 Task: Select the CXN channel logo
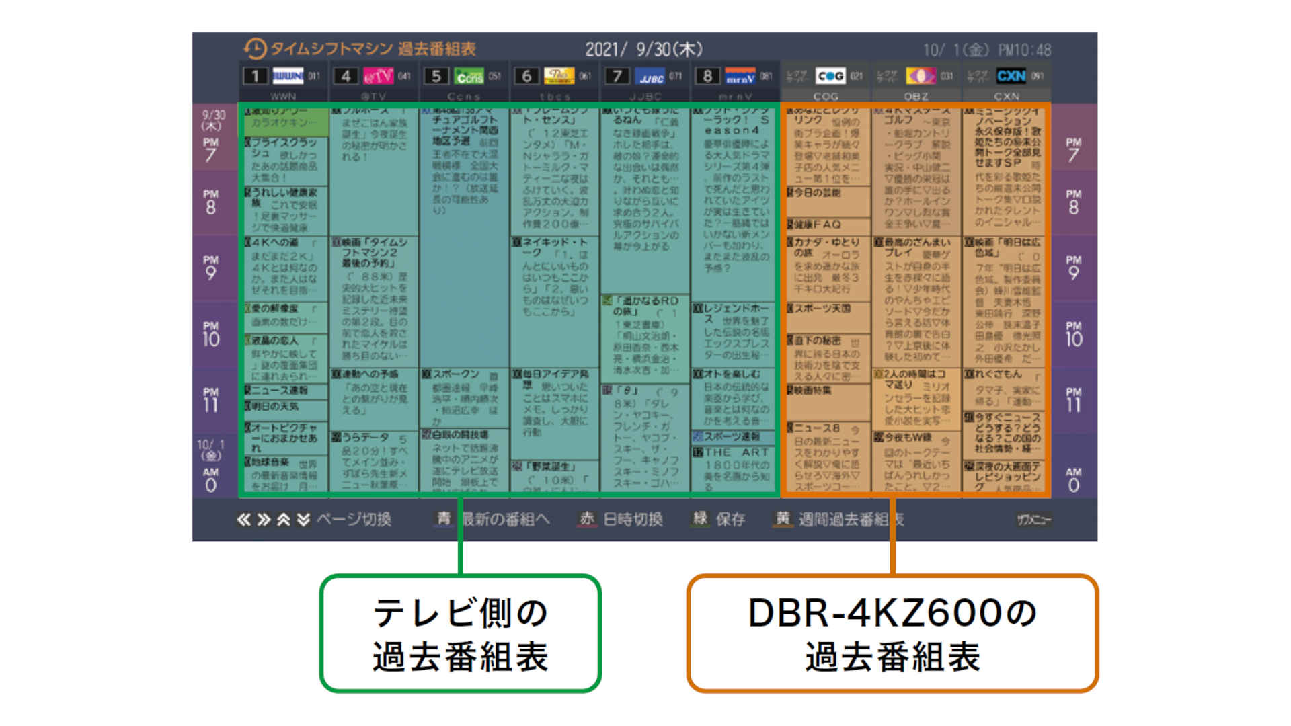[1013, 76]
